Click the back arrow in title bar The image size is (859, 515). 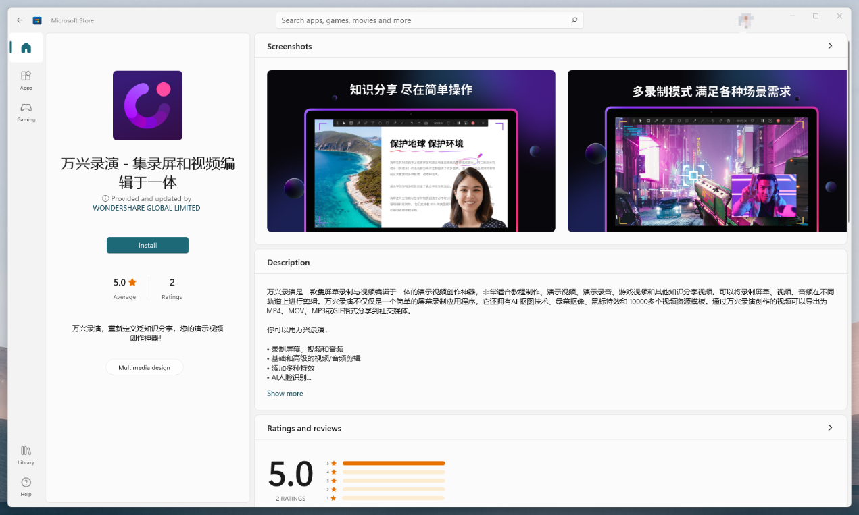(20, 20)
